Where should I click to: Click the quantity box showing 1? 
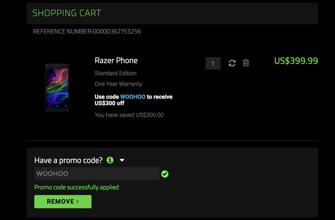(x=213, y=63)
